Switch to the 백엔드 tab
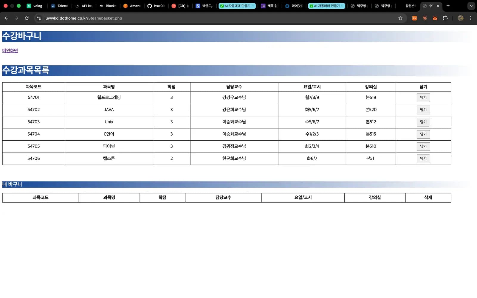The width and height of the screenshot is (477, 298). pyautogui.click(x=205, y=6)
